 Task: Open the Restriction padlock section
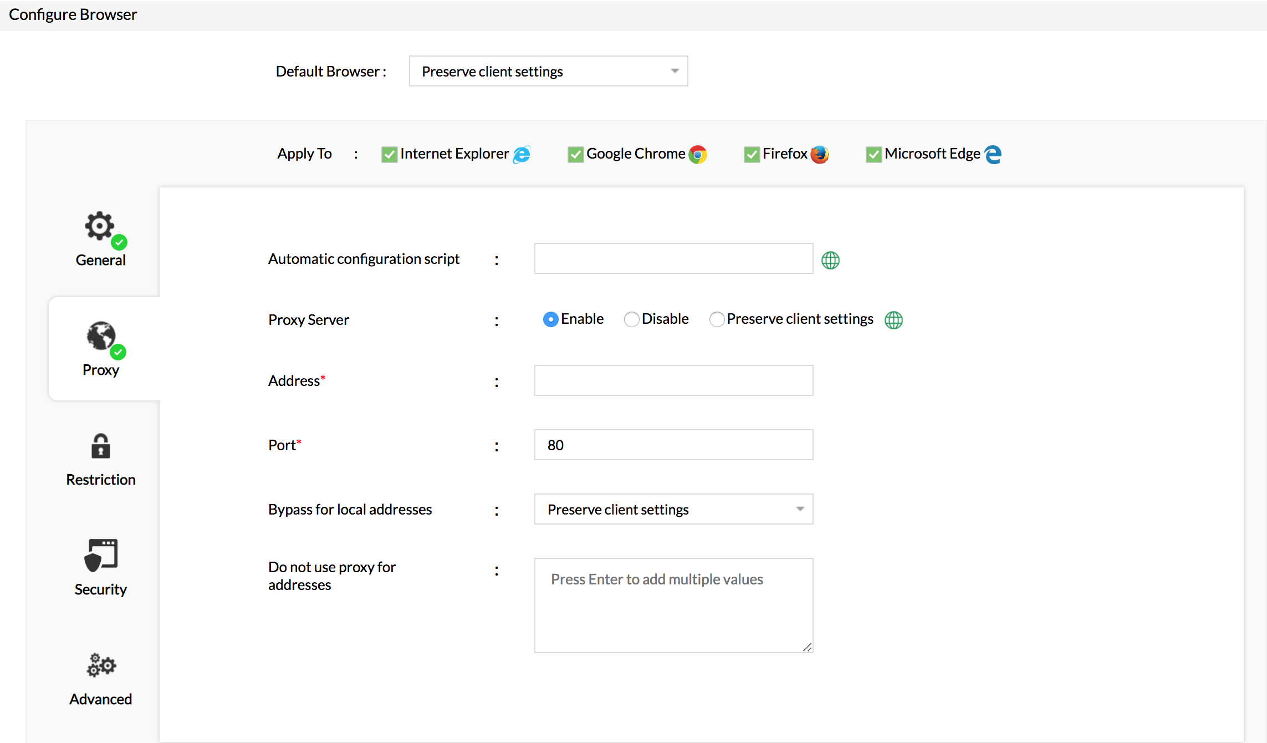[100, 446]
